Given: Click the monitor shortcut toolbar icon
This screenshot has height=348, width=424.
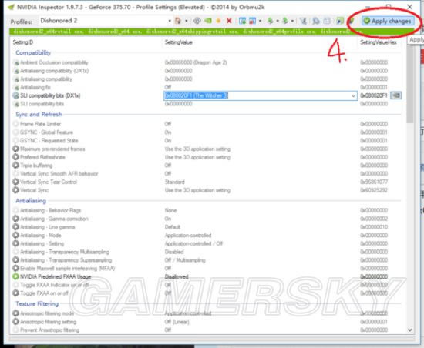Looking at the screenshot, I should (340, 21).
